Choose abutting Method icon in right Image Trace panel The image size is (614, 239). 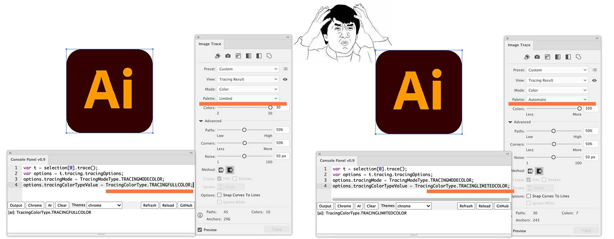pyautogui.click(x=531, y=171)
